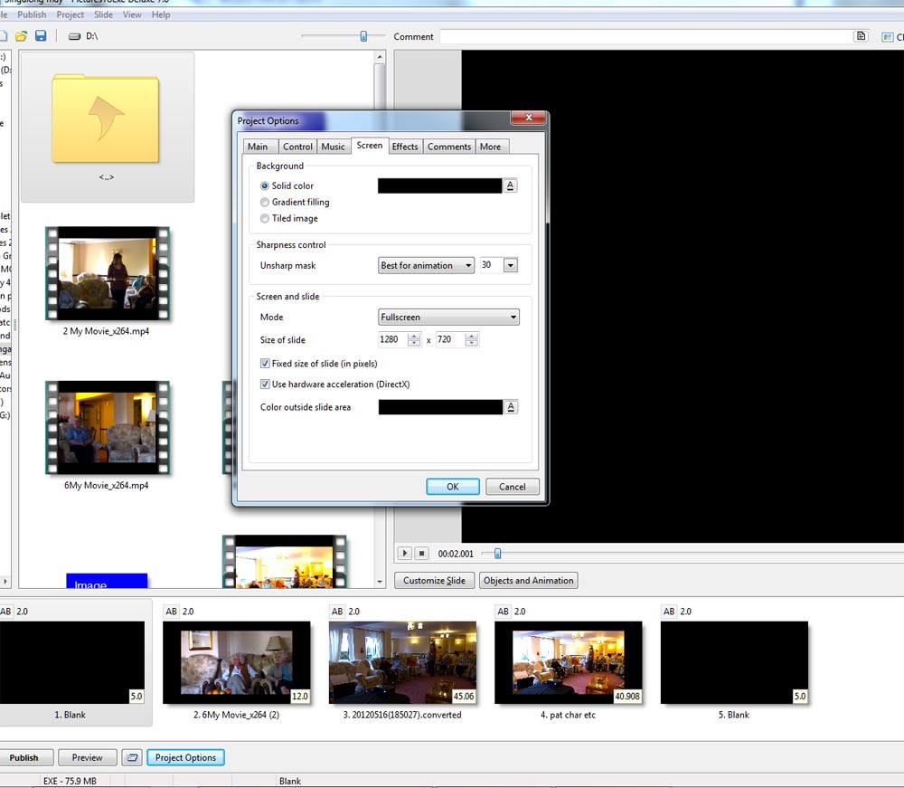The image size is (904, 788).
Task: Select slide 5 Blank in the slide list
Action: pyautogui.click(x=734, y=662)
